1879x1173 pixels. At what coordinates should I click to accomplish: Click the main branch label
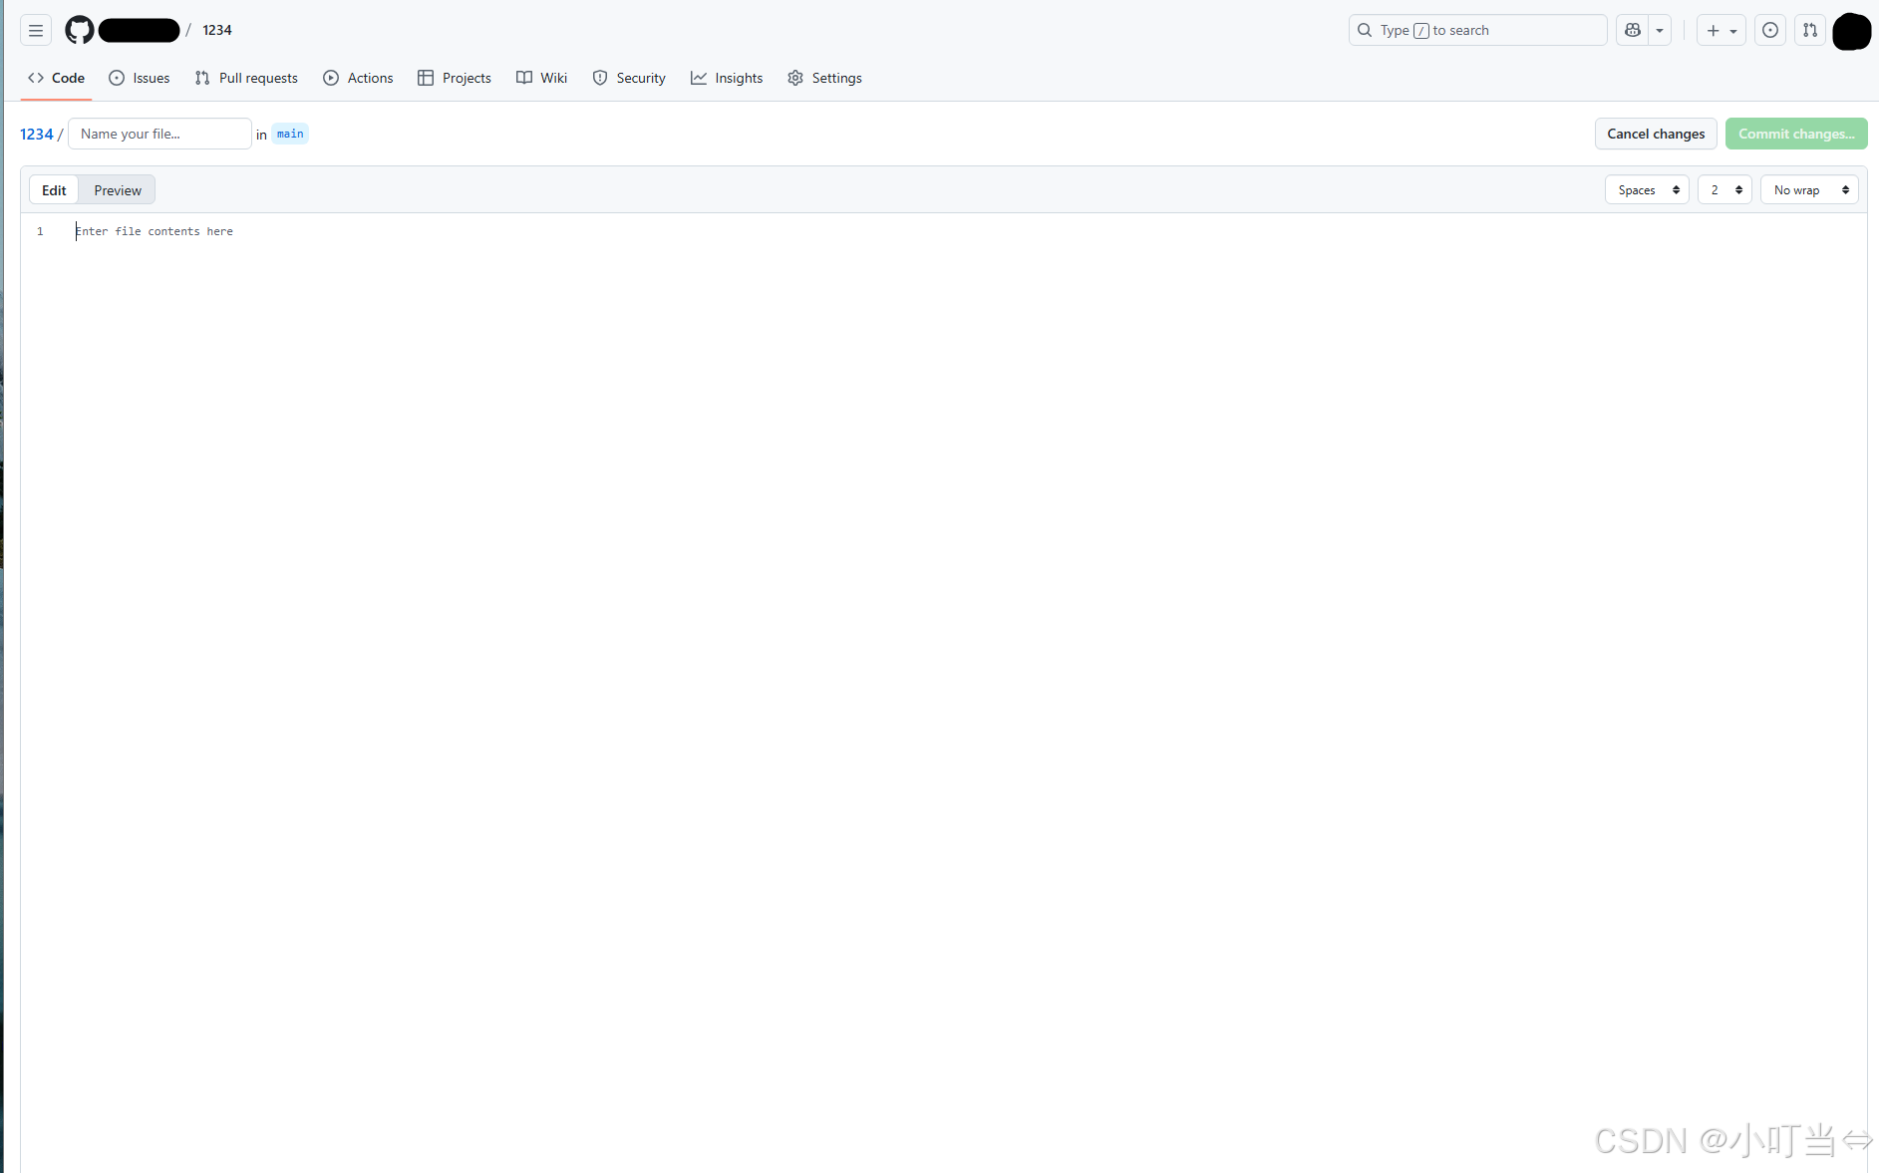coord(290,134)
